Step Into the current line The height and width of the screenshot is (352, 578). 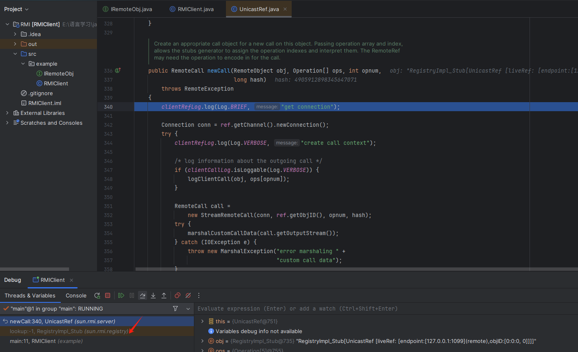(x=153, y=295)
